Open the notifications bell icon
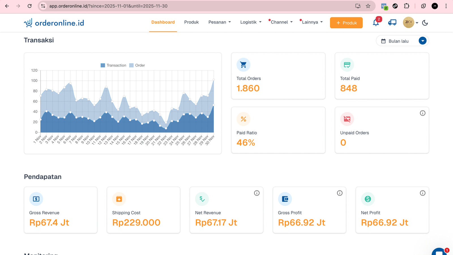The height and width of the screenshot is (255, 453). coord(376,23)
